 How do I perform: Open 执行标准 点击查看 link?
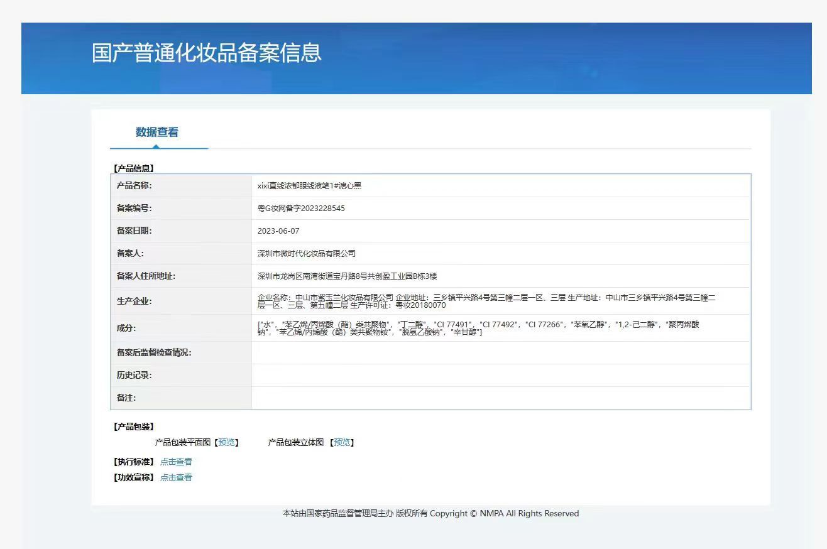pyautogui.click(x=176, y=462)
